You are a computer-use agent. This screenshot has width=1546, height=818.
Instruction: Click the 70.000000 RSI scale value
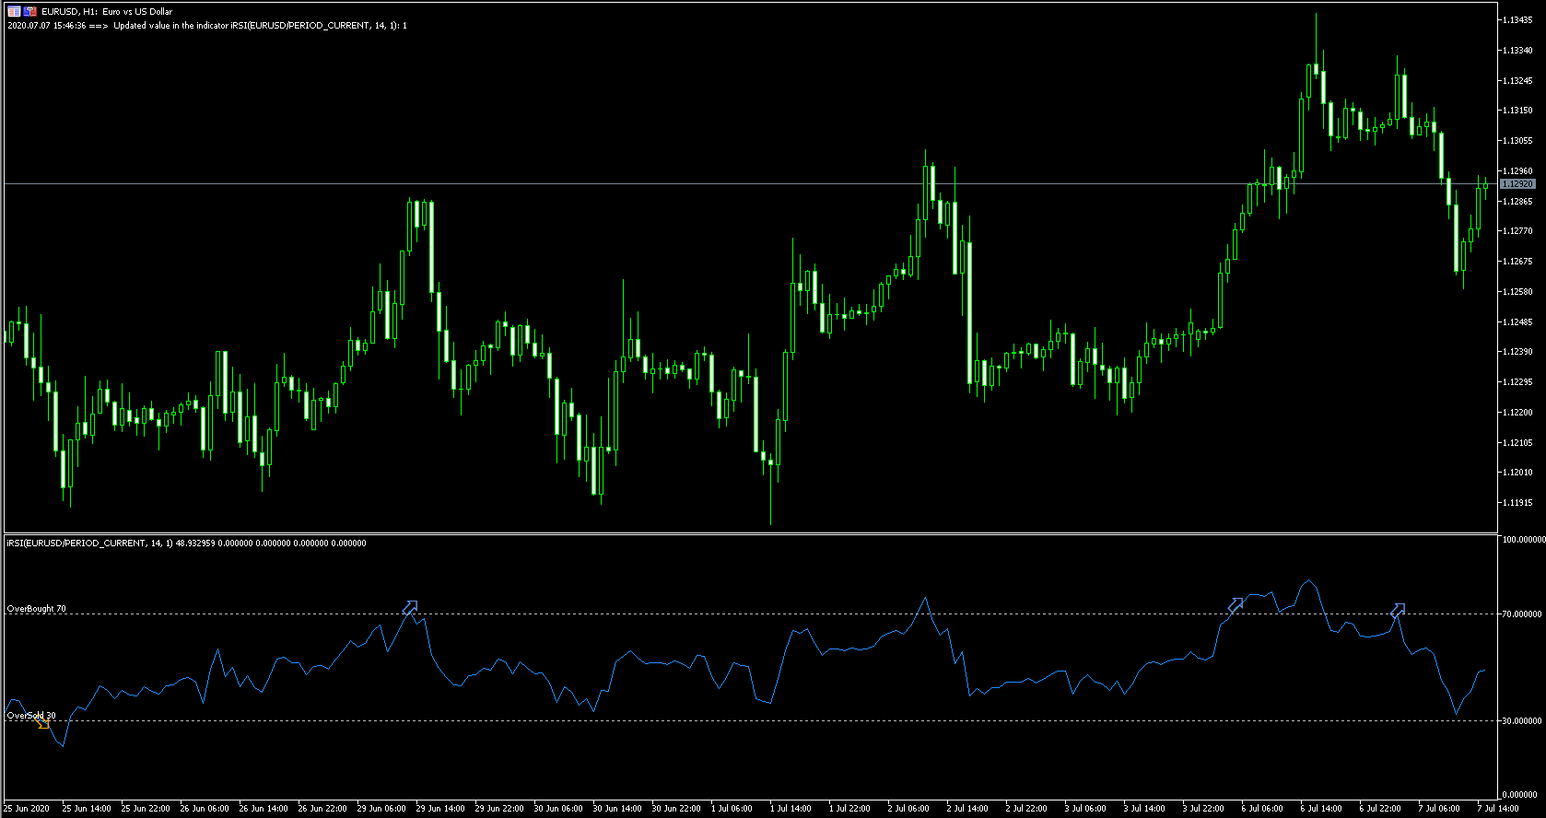click(x=1522, y=614)
